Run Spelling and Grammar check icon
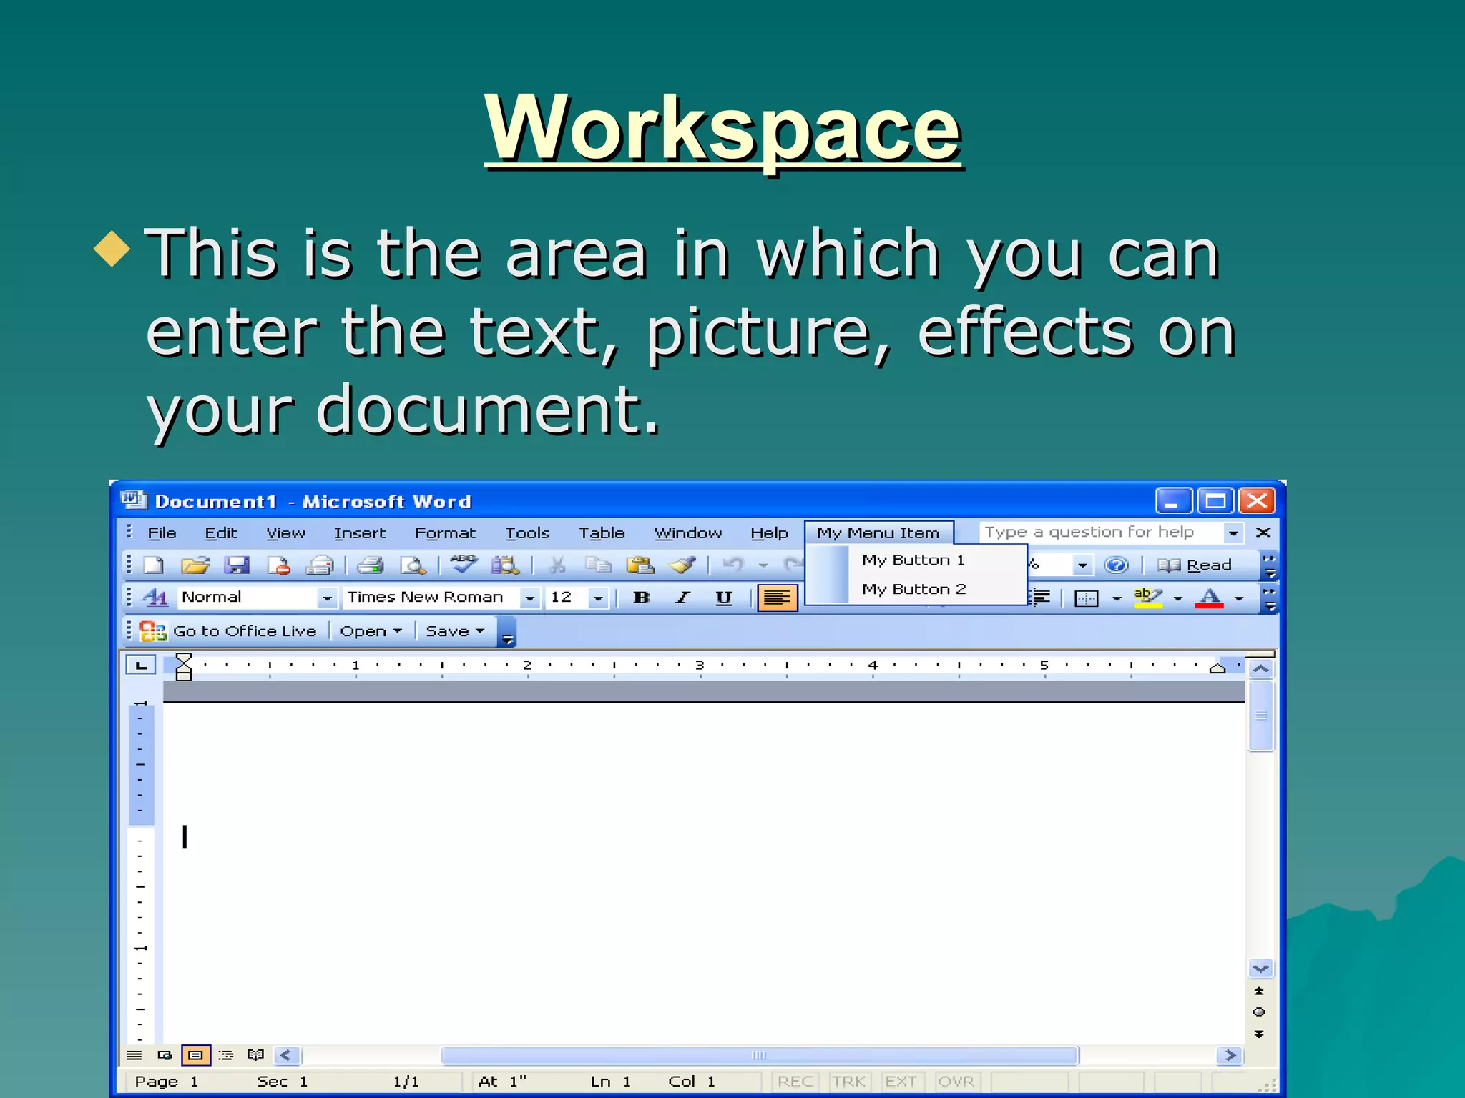1465x1098 pixels. pyautogui.click(x=464, y=564)
